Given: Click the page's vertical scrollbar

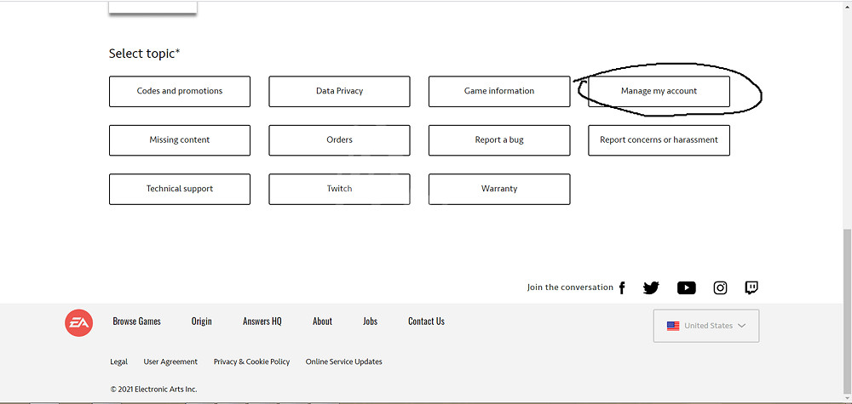Looking at the screenshot, I should pos(846,306).
